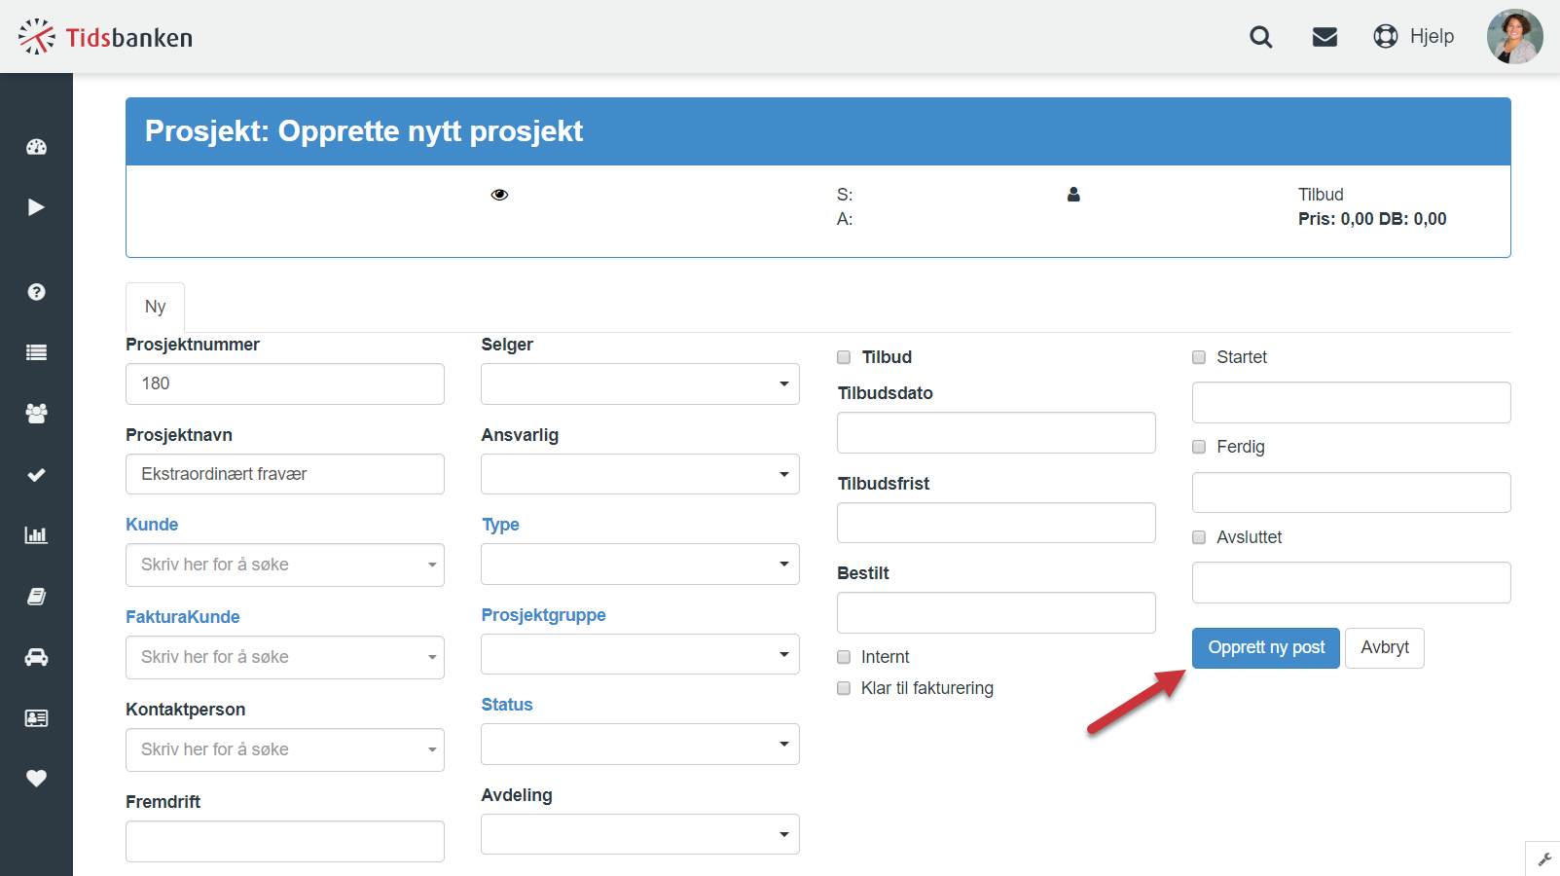Screen dimensions: 1560x876
Task: Open the messages envelope icon
Action: coord(1324,37)
